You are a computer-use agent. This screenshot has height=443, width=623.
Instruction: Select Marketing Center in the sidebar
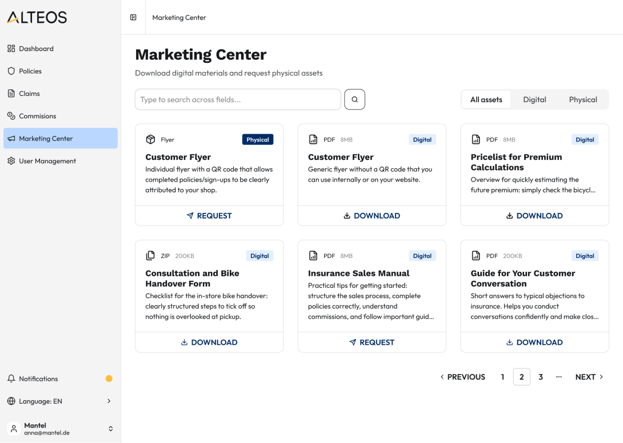click(x=61, y=139)
